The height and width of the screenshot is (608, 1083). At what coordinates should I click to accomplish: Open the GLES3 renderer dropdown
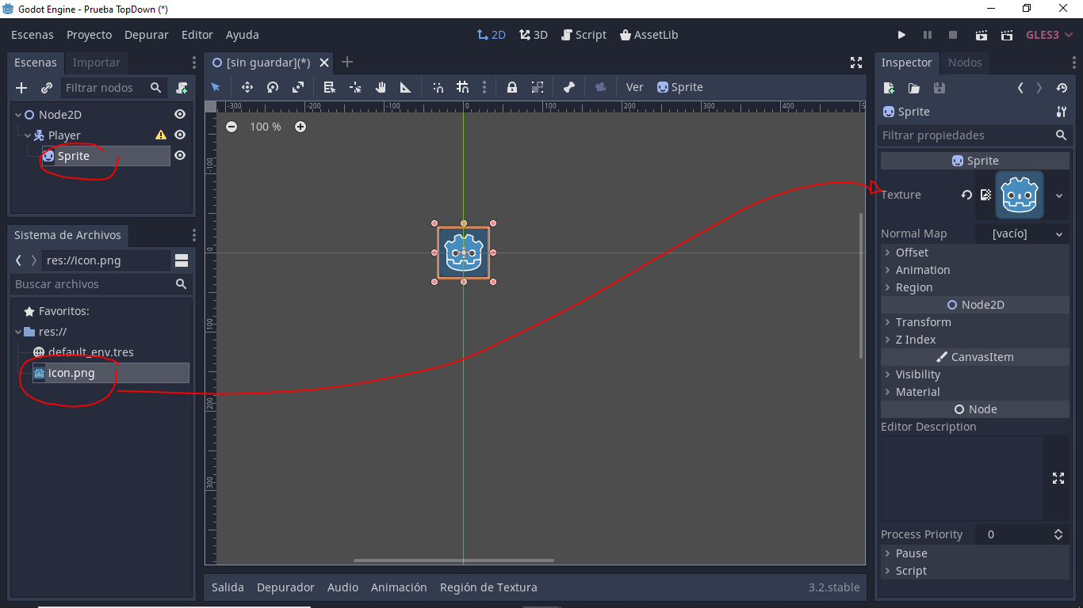(x=1049, y=35)
